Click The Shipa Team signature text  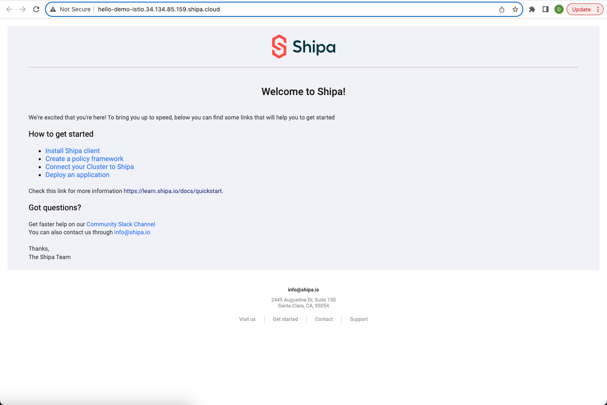pyautogui.click(x=50, y=257)
